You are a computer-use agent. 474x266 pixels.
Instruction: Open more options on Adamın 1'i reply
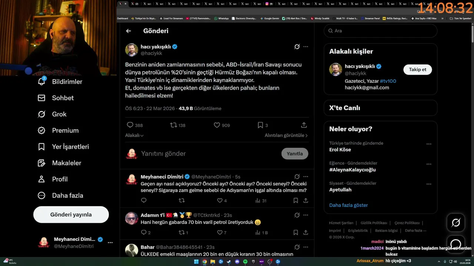coord(306,215)
